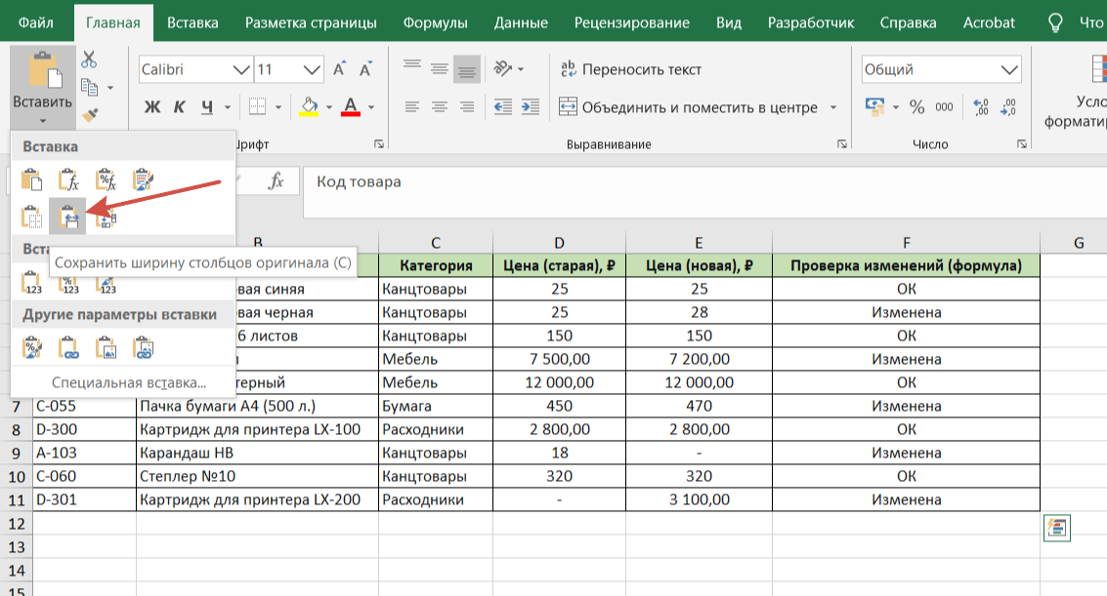The width and height of the screenshot is (1107, 596).
Task: Choose Keep Source Formatting paste option
Action: click(143, 180)
